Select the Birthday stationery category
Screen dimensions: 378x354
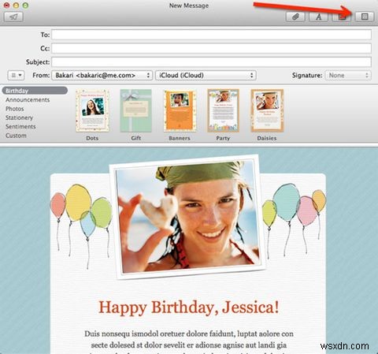coord(35,91)
